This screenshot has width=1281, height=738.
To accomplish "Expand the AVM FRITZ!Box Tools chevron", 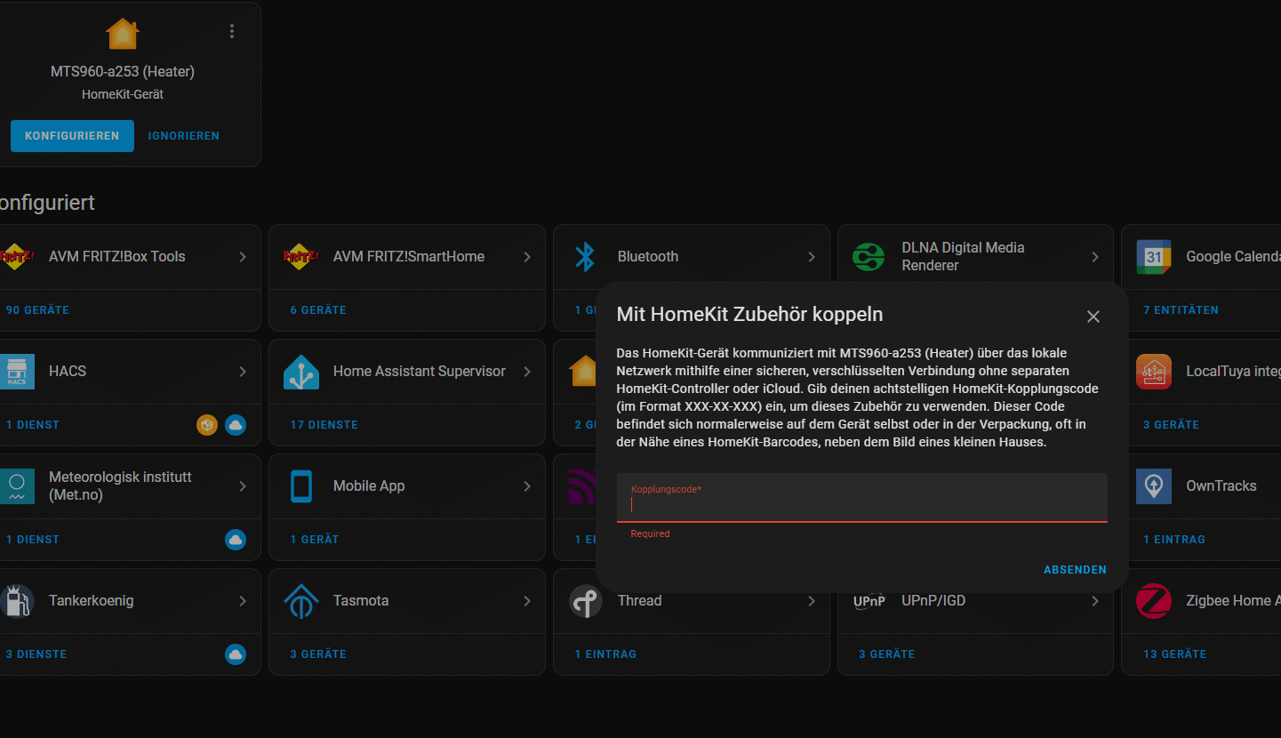I will [x=243, y=257].
